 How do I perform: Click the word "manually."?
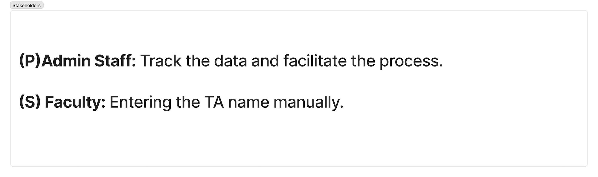click(x=309, y=102)
